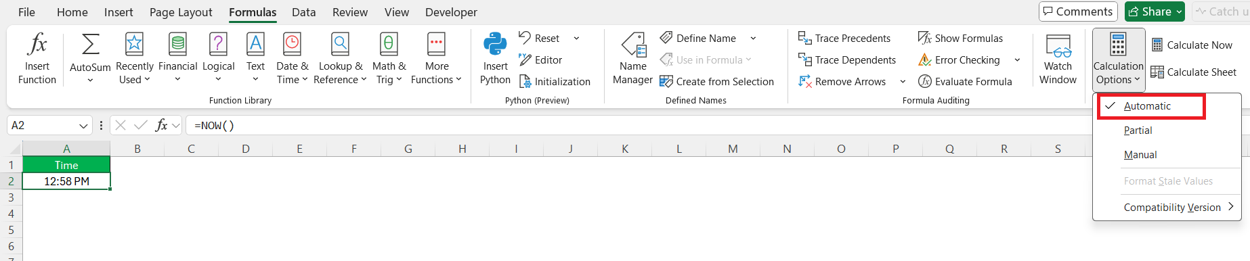Viewport: 1250px width, 261px height.
Task: Open the Name Box dropdown
Action: tap(83, 126)
